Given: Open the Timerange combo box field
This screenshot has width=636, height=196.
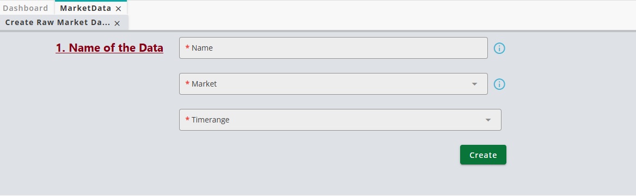Looking at the screenshot, I should 340,120.
